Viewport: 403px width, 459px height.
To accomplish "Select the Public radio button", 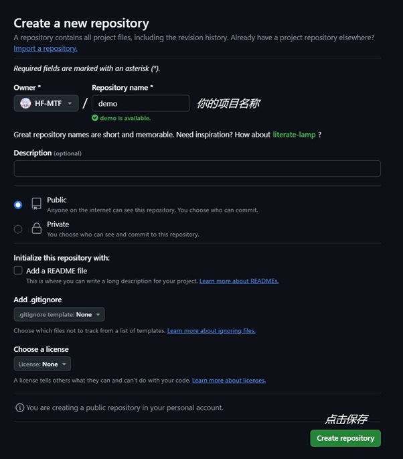I will pyautogui.click(x=18, y=204).
